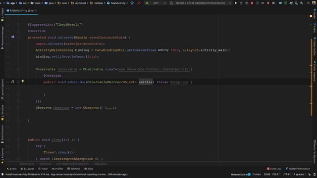317x178 pixels.
Task: Open the Resource Manager side panel
Action: click(2, 38)
